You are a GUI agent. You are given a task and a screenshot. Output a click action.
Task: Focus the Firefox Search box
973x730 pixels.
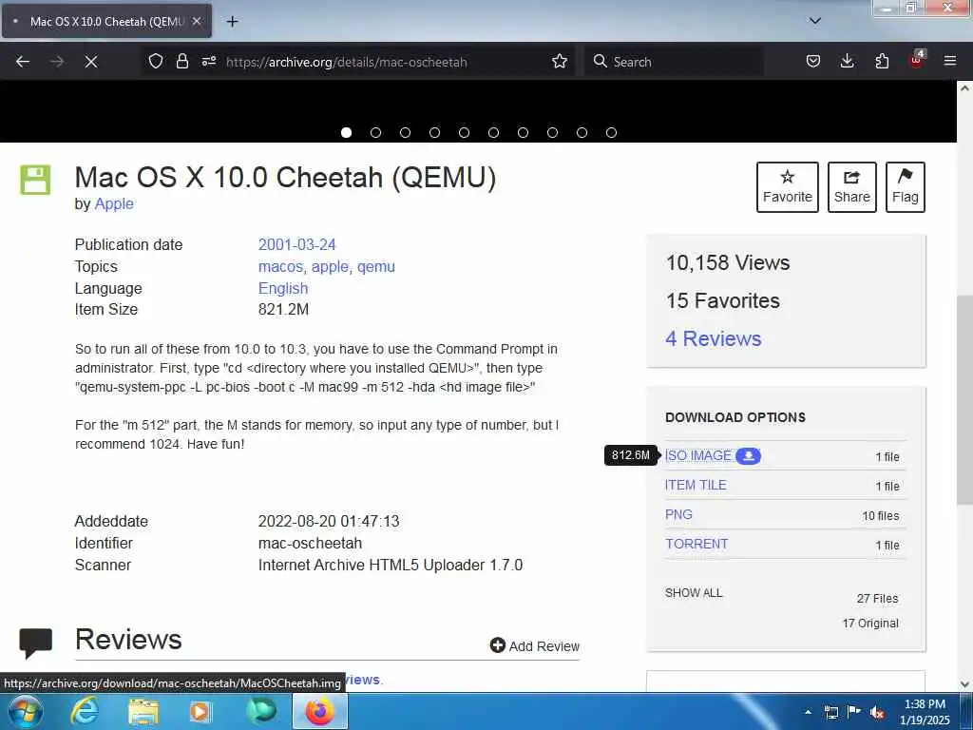674,62
